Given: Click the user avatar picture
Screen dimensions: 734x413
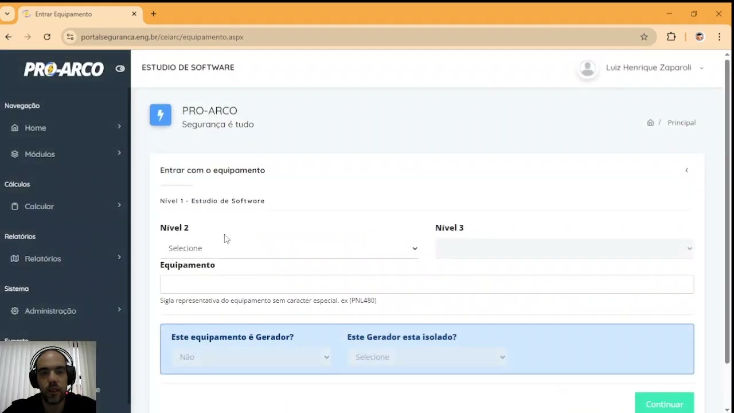Looking at the screenshot, I should [587, 68].
